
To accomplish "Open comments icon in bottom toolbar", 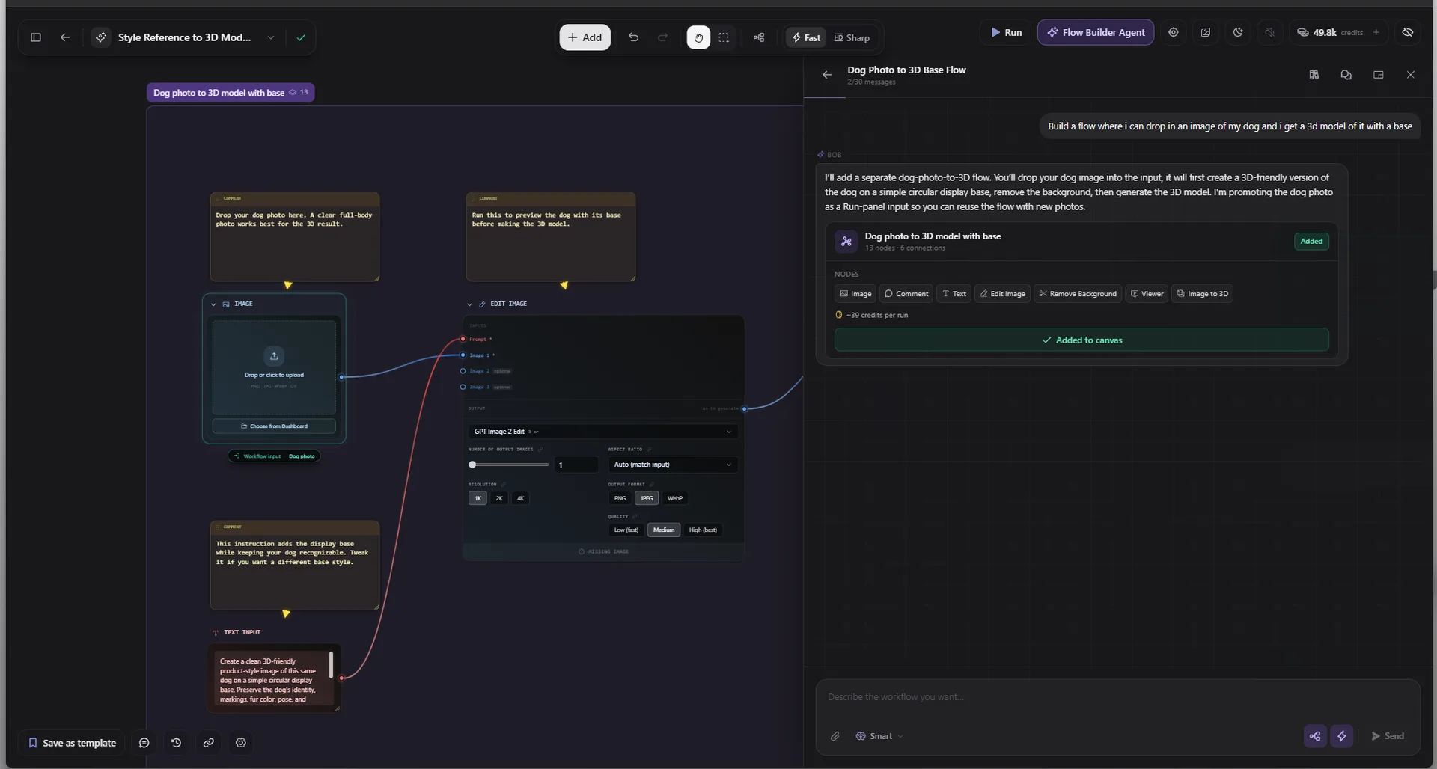I will 144,743.
